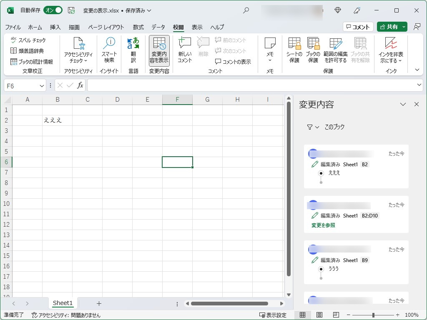427x320 pixels.
Task: Switch to the ホーム ribbon tab
Action: pos(35,27)
